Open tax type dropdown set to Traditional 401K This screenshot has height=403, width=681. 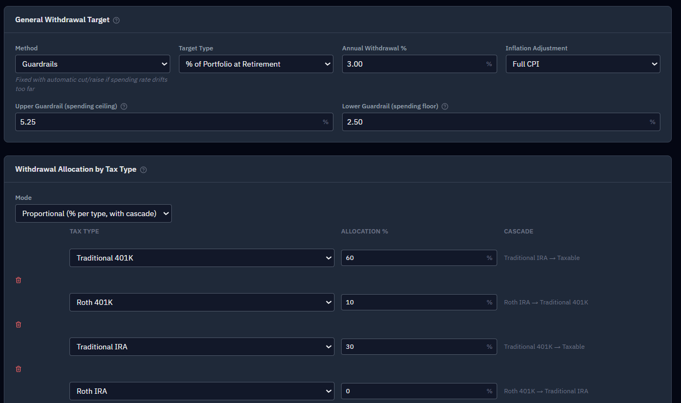pos(202,258)
